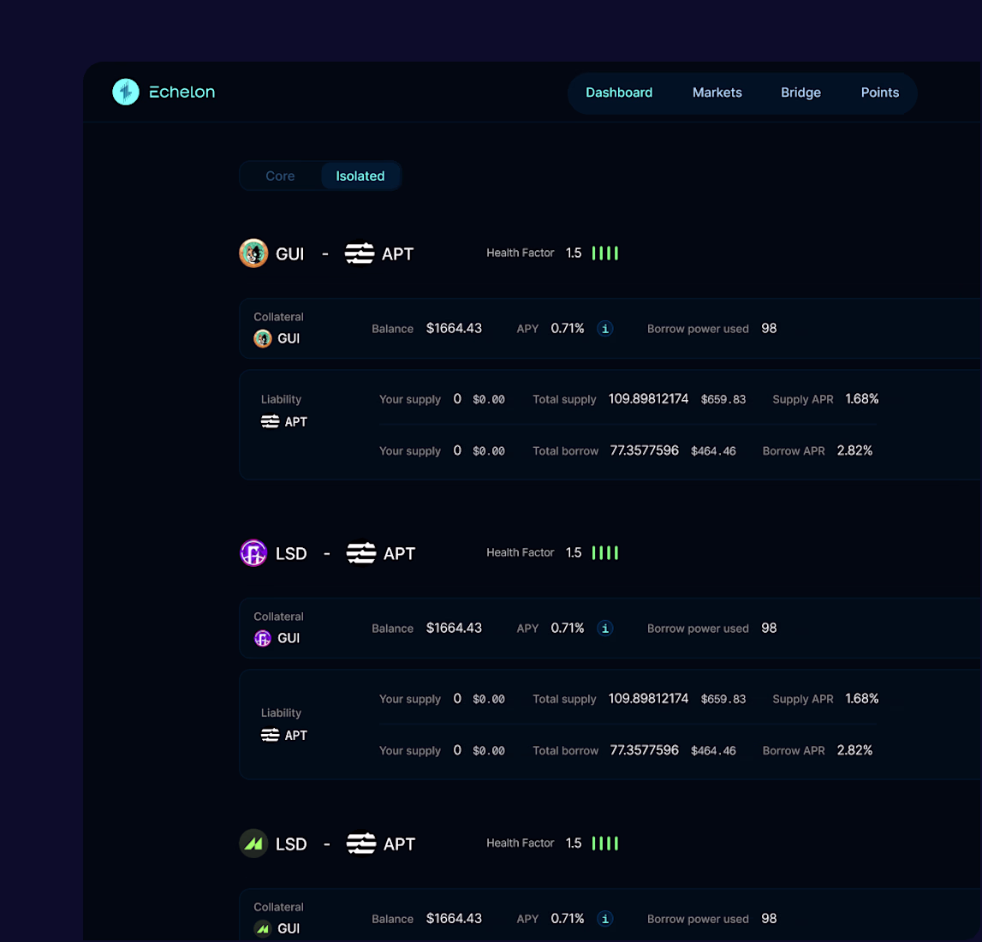Click the Echelon logo icon
982x942 pixels.
point(126,92)
